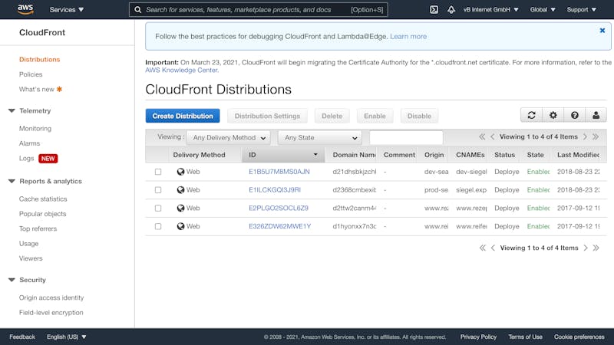Click the Enable button
This screenshot has height=345, width=614.
[375, 116]
